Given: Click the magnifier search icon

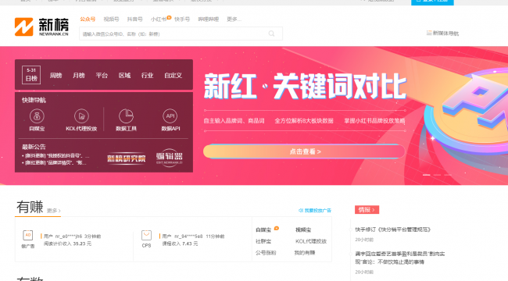Looking at the screenshot, I should [271, 34].
